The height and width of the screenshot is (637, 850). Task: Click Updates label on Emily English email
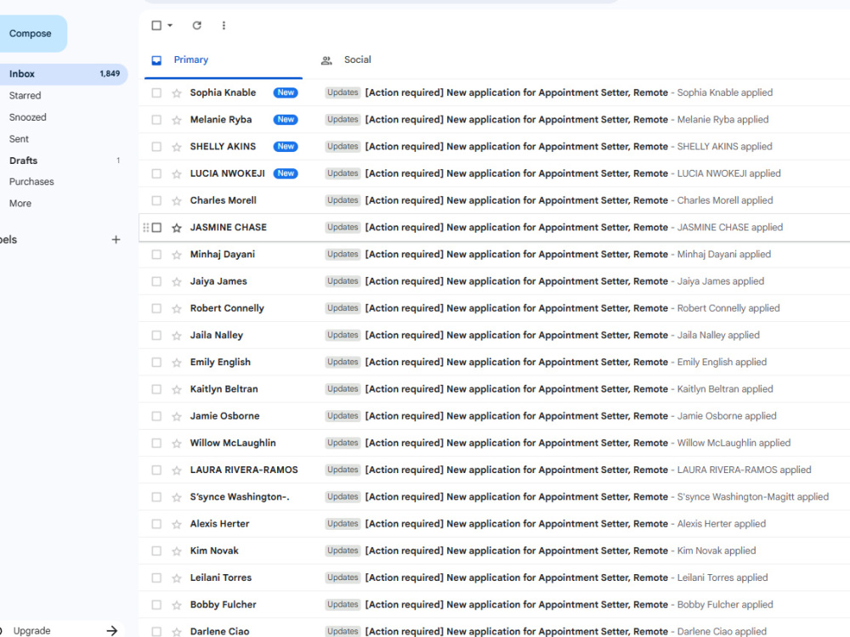(343, 362)
